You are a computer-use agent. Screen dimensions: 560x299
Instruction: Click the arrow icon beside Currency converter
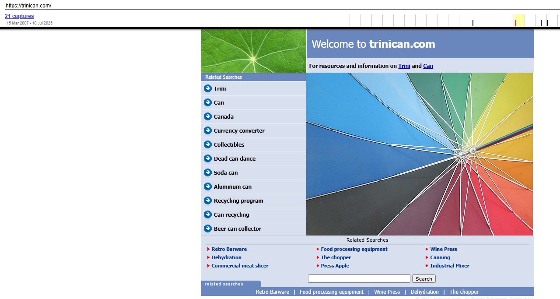[x=207, y=130]
